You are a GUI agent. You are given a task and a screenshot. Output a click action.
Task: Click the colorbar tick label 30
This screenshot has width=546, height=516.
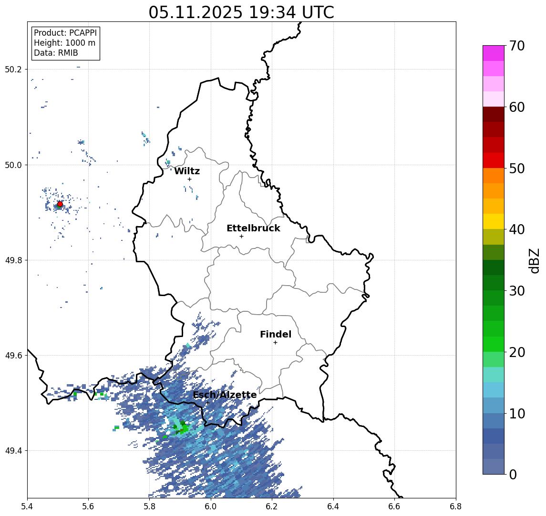coord(517,291)
